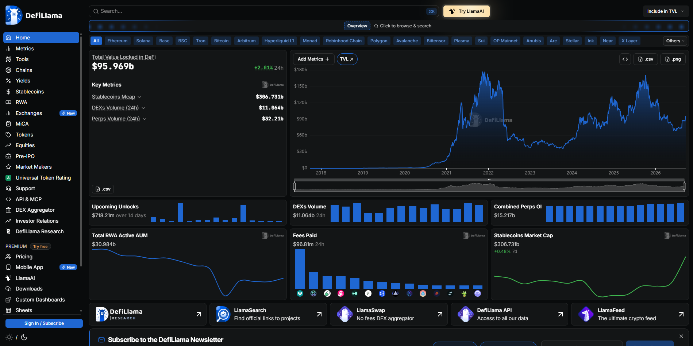Filter by Ethereum chain

pos(118,41)
